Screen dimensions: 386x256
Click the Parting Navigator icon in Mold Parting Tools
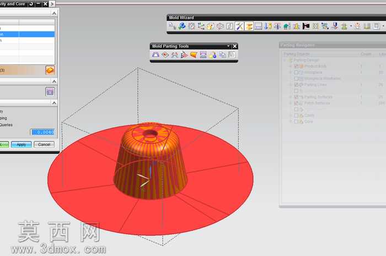pos(232,55)
